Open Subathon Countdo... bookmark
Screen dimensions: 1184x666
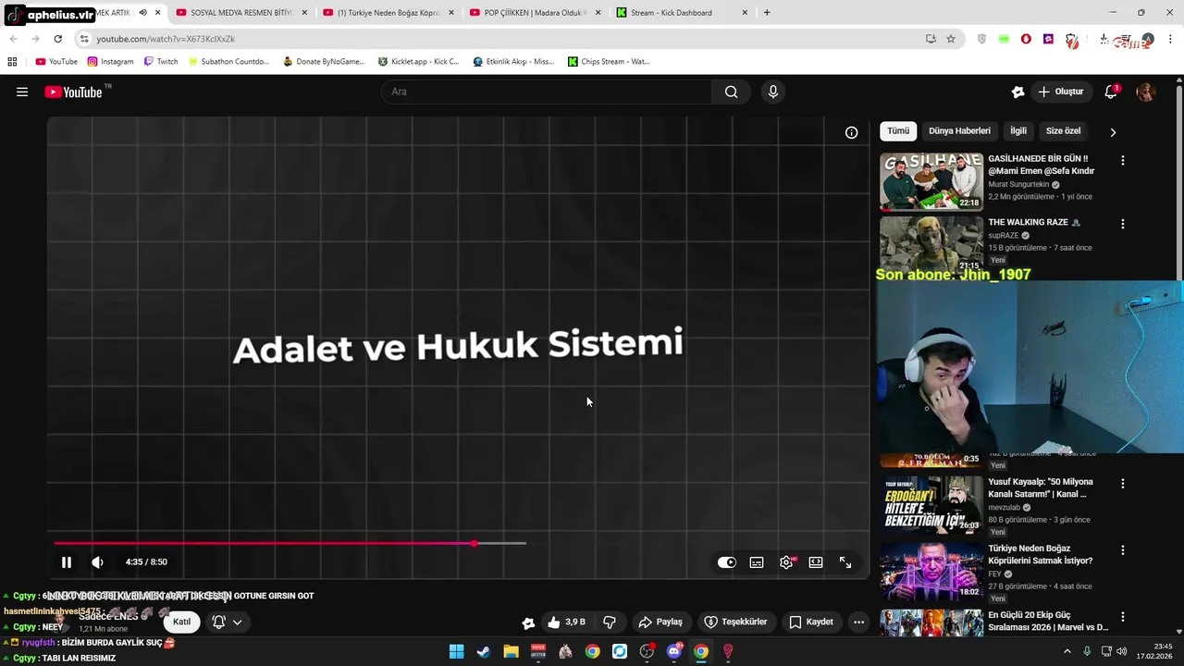[x=228, y=62]
